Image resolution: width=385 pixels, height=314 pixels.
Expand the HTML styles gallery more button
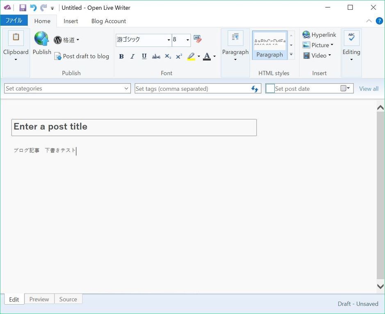click(291, 54)
